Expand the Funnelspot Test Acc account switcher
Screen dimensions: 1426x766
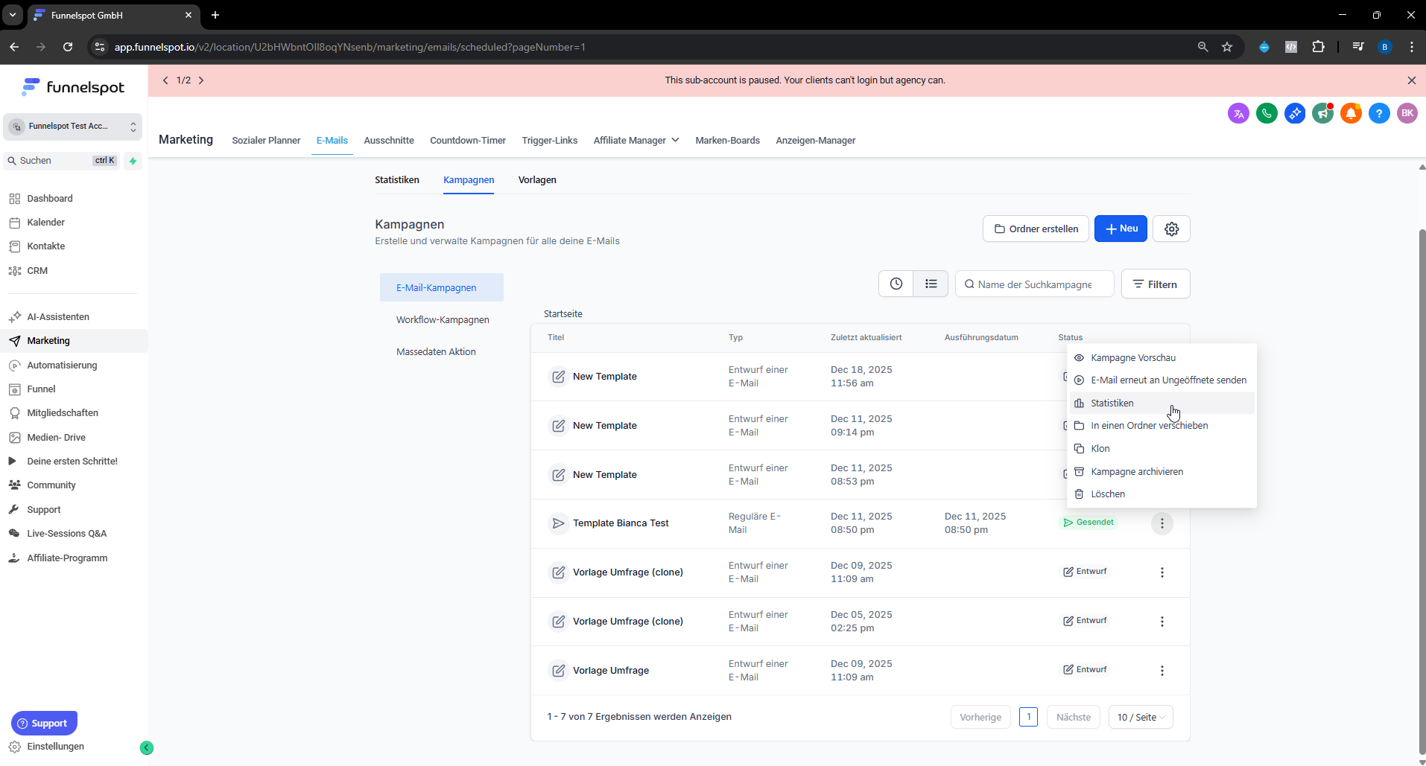72,127
